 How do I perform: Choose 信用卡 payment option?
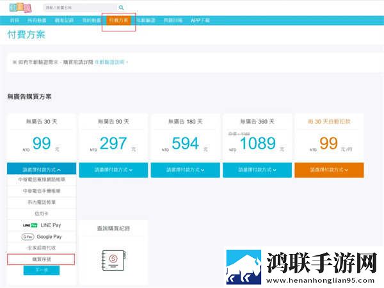[x=42, y=214]
